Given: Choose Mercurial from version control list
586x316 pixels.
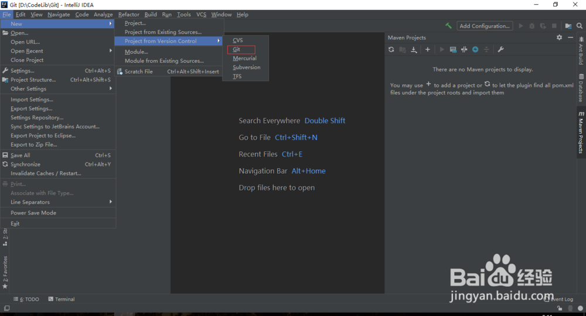Looking at the screenshot, I should pyautogui.click(x=246, y=59).
